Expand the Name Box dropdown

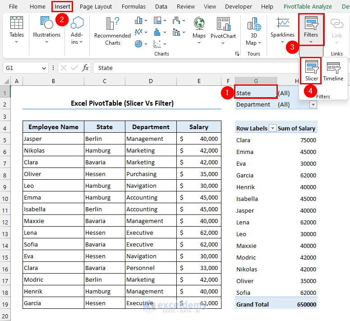pyautogui.click(x=44, y=68)
